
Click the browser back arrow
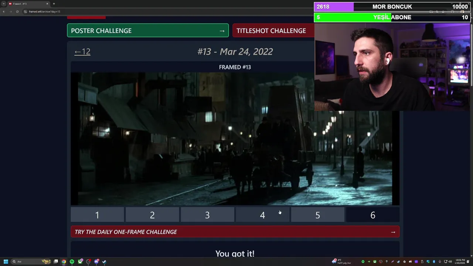coord(4,11)
